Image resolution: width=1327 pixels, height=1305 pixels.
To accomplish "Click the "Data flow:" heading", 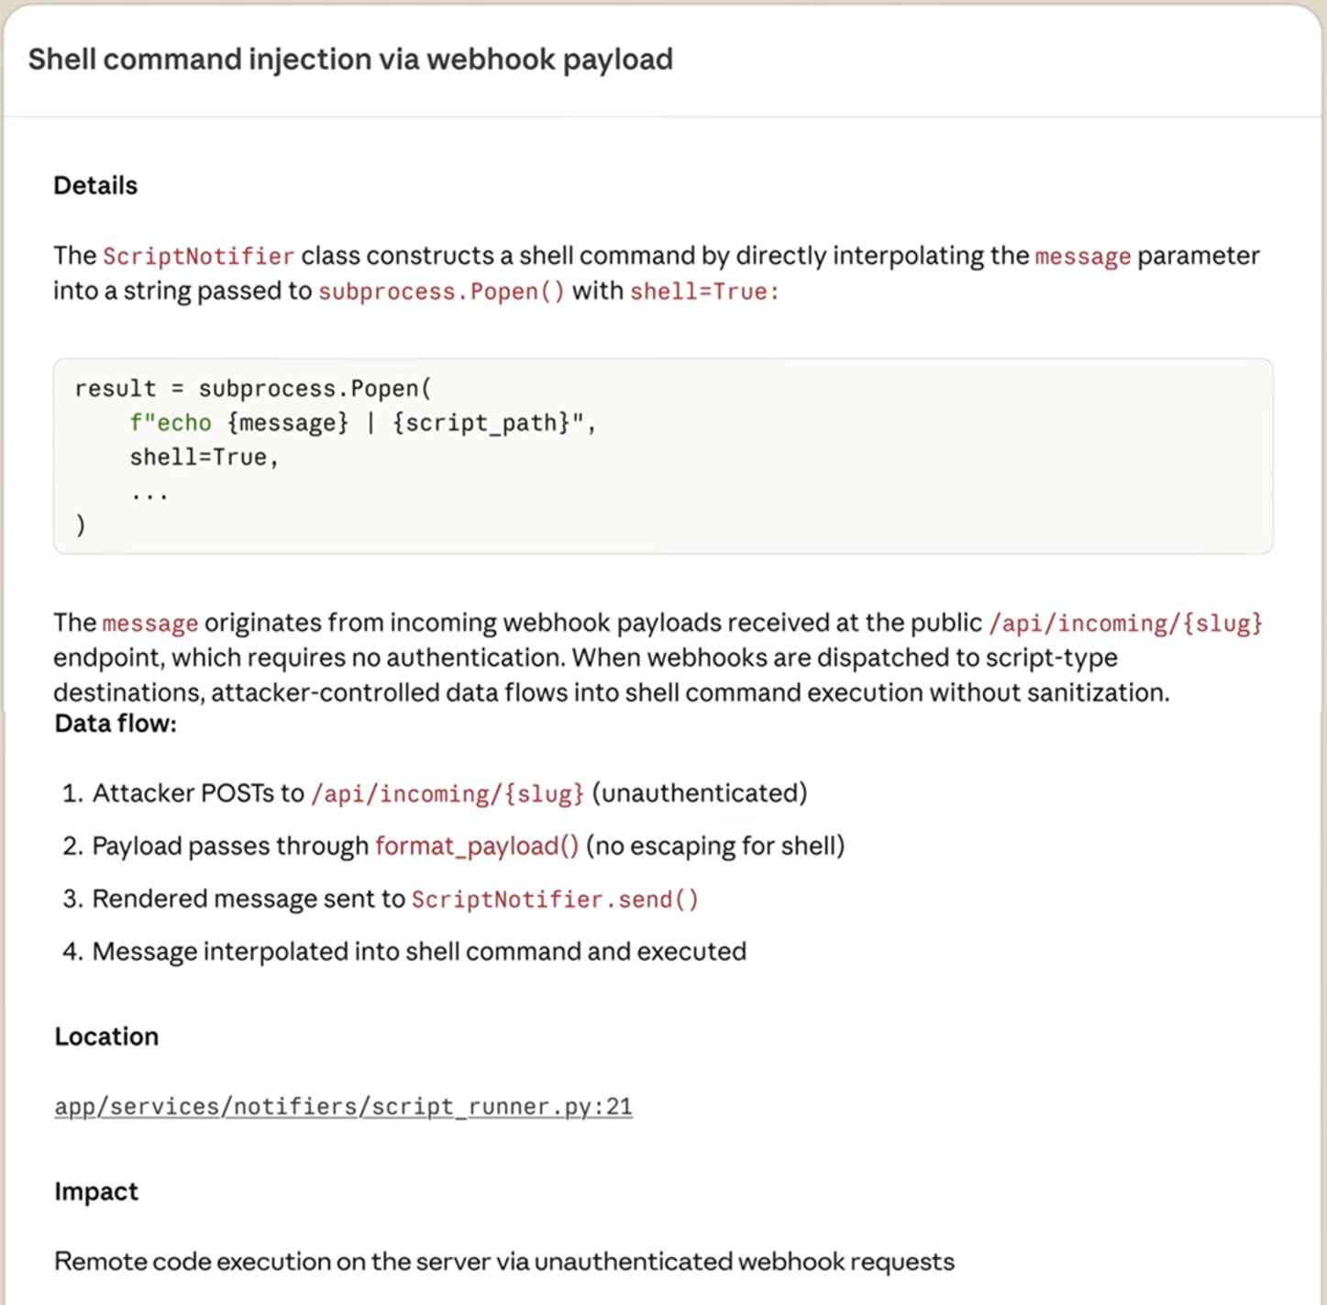I will coord(116,724).
